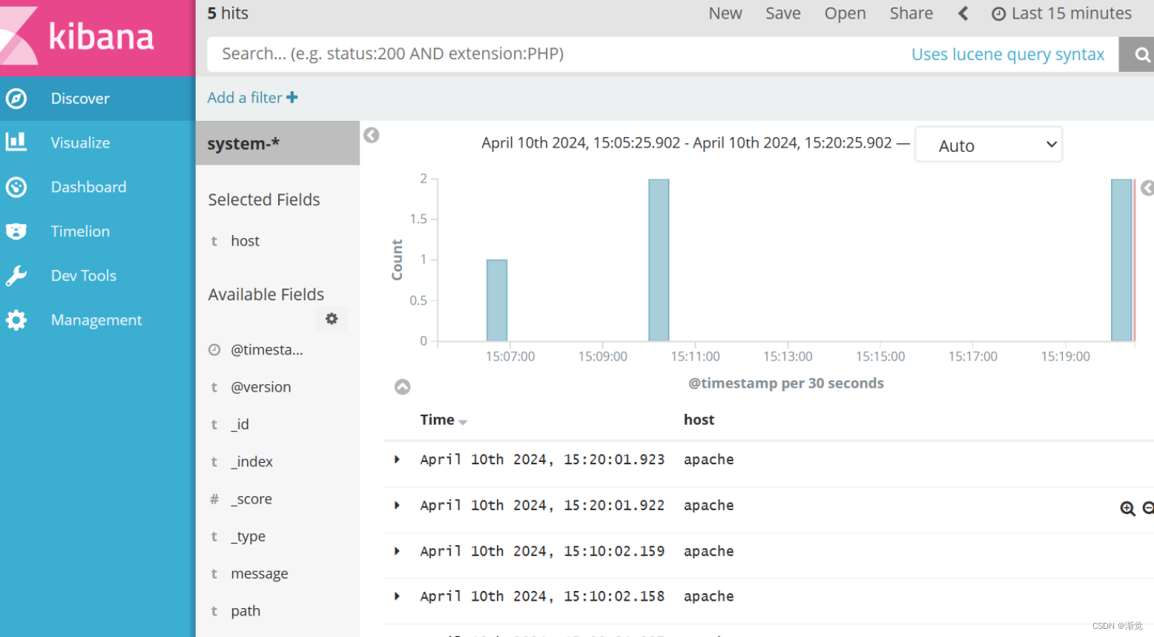
Task: Click the collapse arrow right of the chart
Action: [1148, 188]
